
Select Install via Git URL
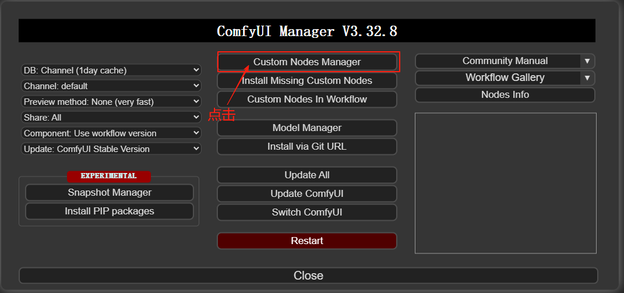tap(307, 146)
